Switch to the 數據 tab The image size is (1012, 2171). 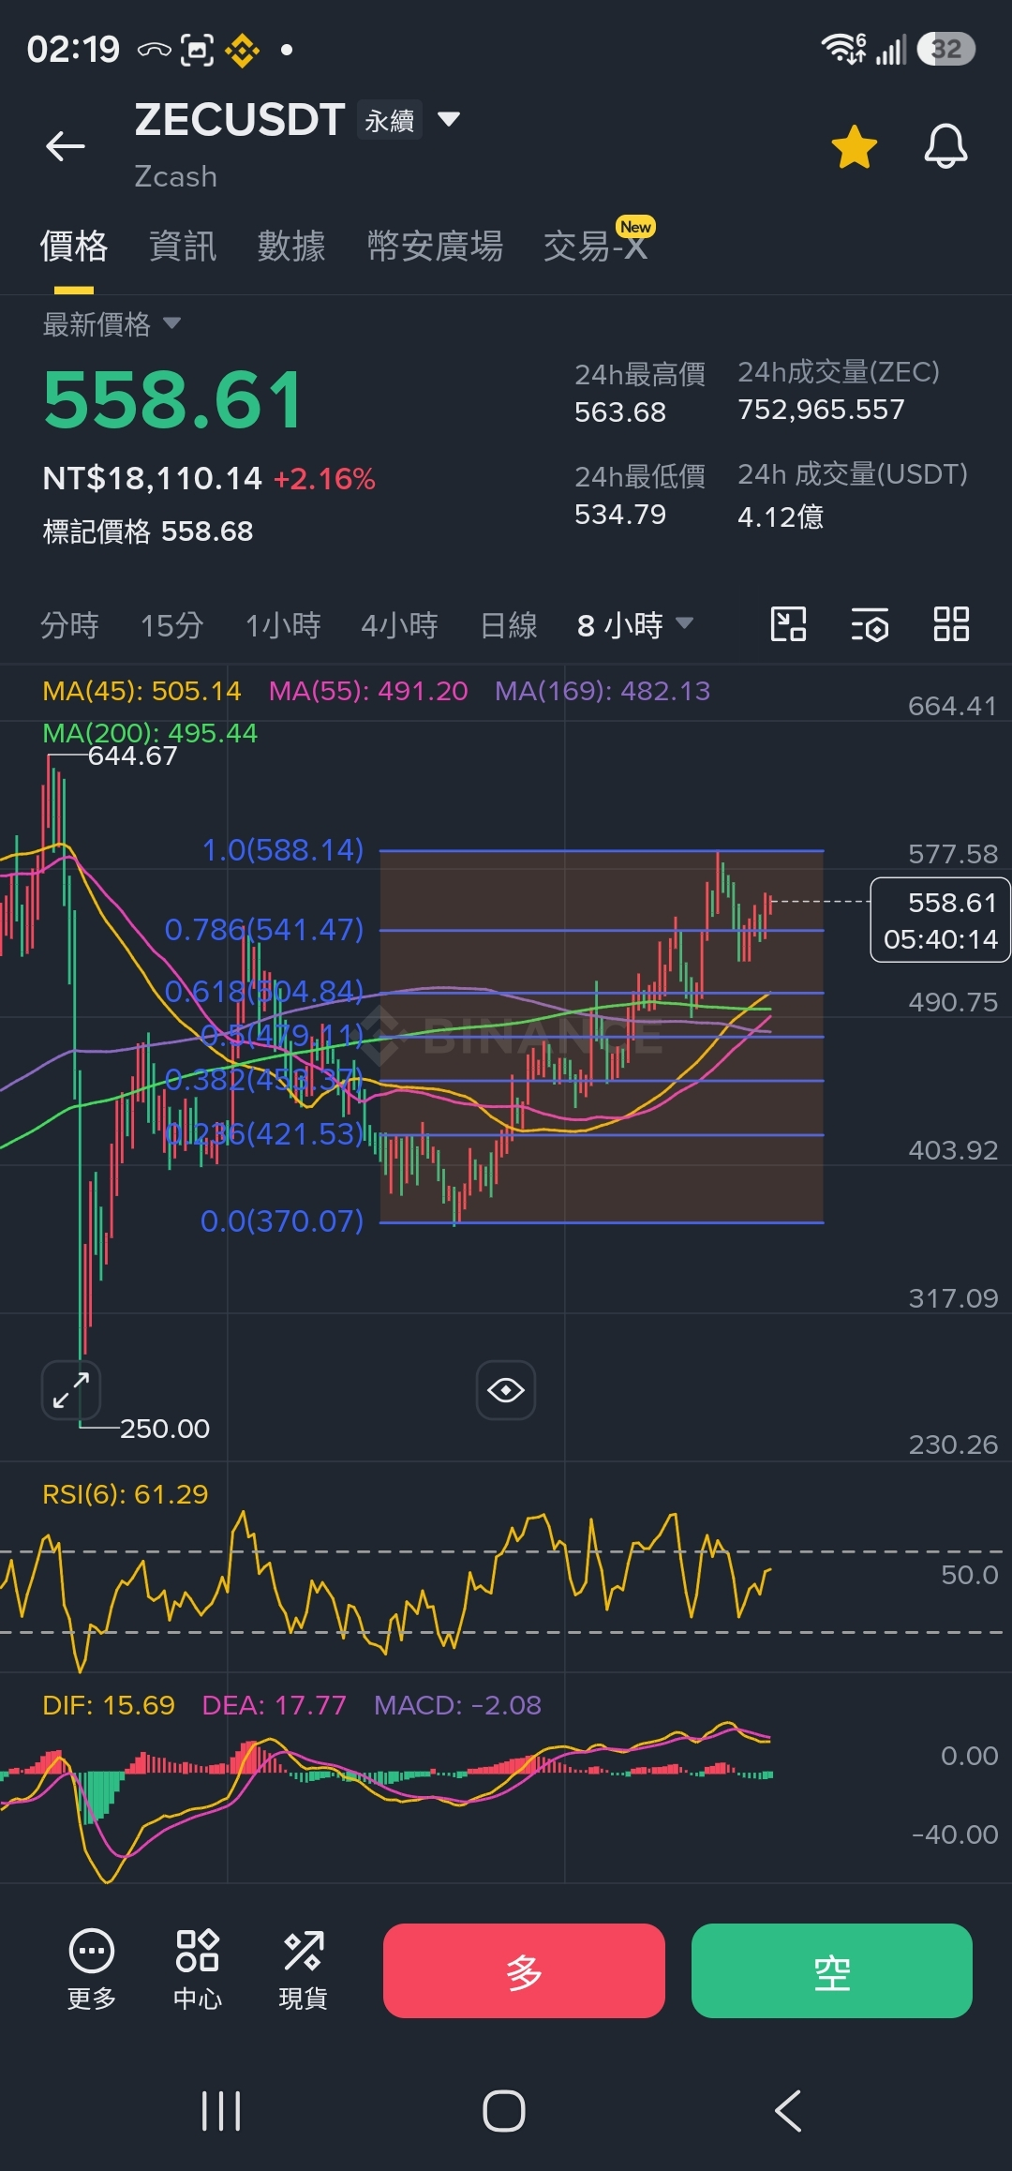click(291, 247)
